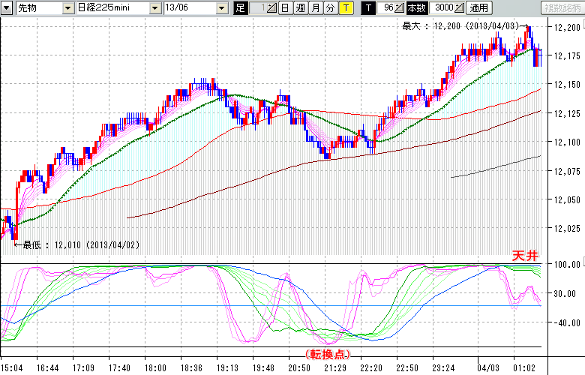585x375 pixels.
Task: Open the leftmost small arrow dropdown
Action: (x=7, y=8)
